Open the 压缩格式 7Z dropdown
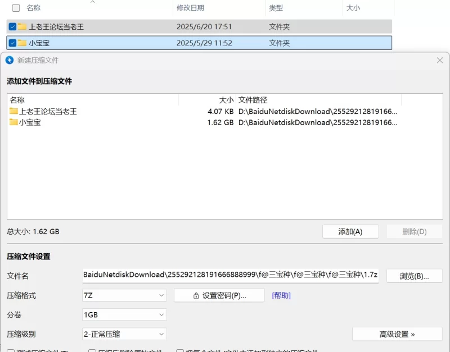 point(124,295)
